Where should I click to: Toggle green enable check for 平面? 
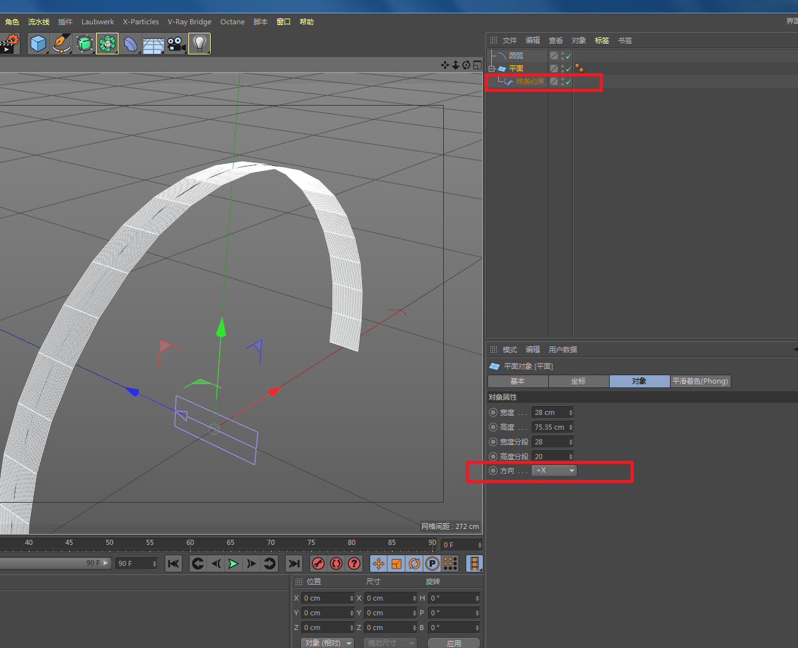pyautogui.click(x=568, y=69)
